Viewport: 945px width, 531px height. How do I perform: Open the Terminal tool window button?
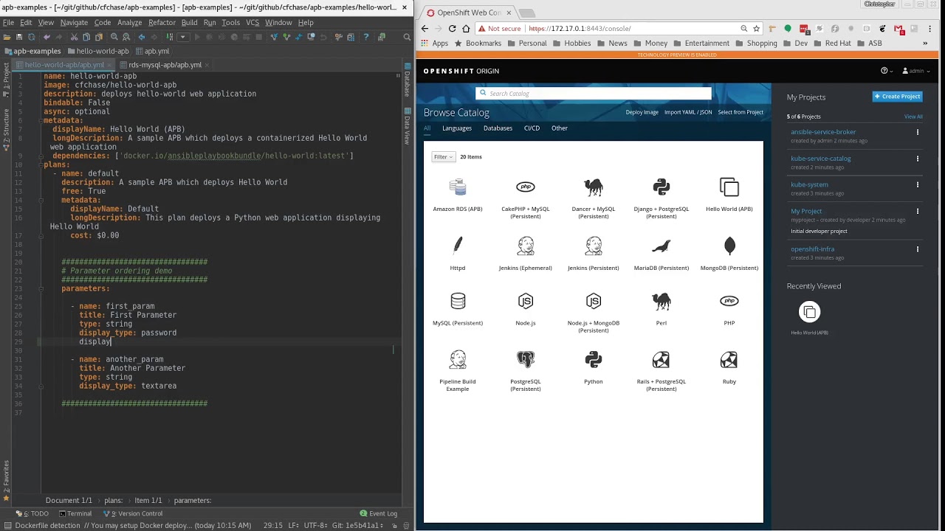[x=75, y=513]
